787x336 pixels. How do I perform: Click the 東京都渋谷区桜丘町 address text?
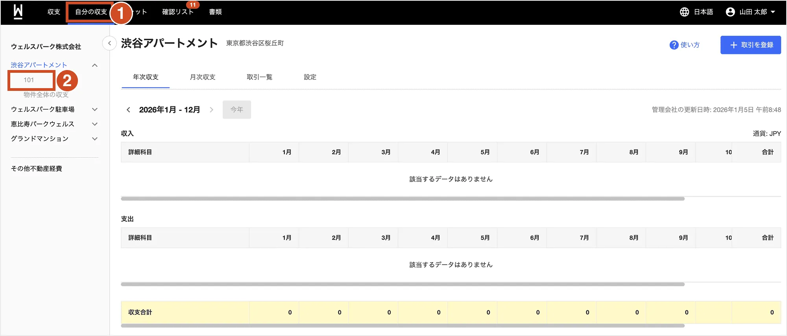[x=255, y=43]
